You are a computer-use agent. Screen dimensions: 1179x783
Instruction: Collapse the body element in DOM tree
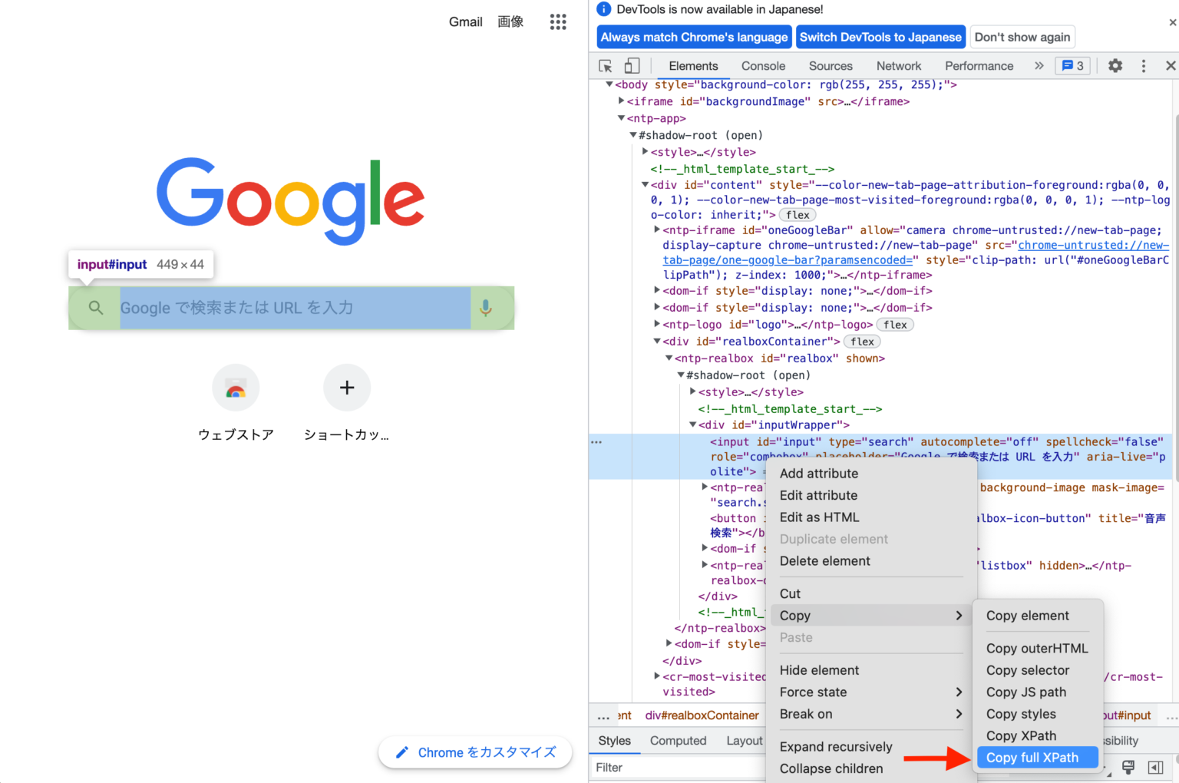(609, 84)
